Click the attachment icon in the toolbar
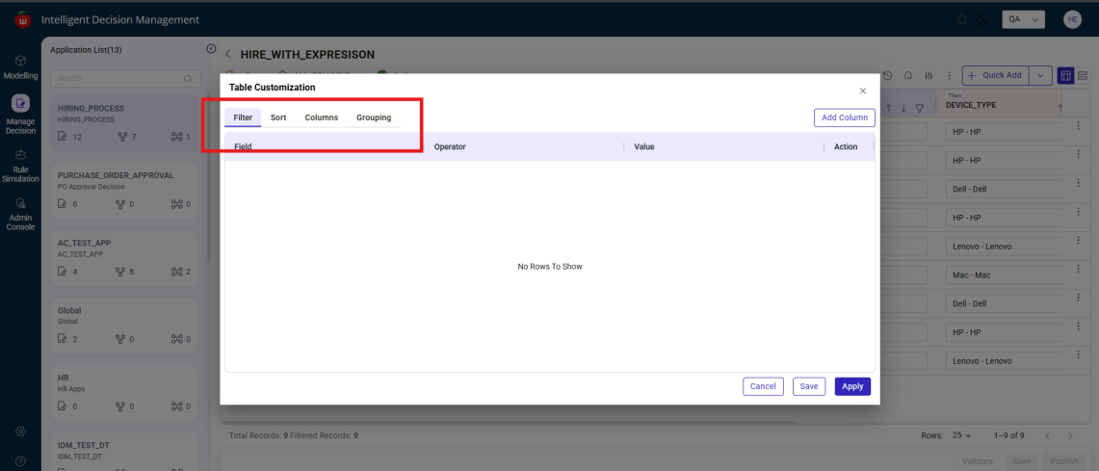 click(x=908, y=76)
